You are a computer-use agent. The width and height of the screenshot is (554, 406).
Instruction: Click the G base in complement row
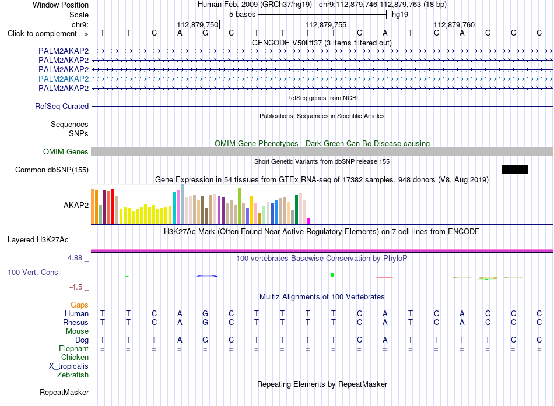click(x=205, y=33)
